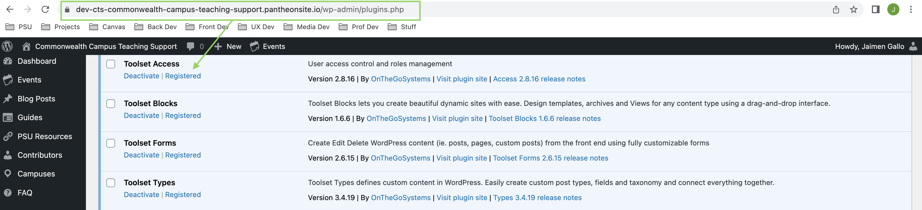Open Access 2.8.16 release notes

539,79
